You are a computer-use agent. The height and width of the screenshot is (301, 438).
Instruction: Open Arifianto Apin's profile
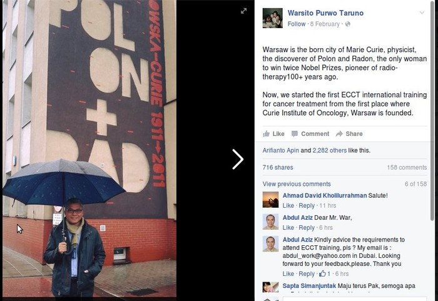[280, 150]
